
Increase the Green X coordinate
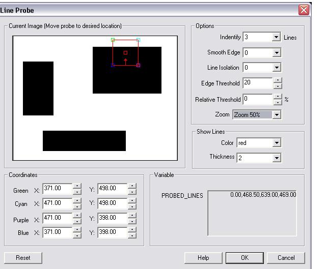coord(77,186)
